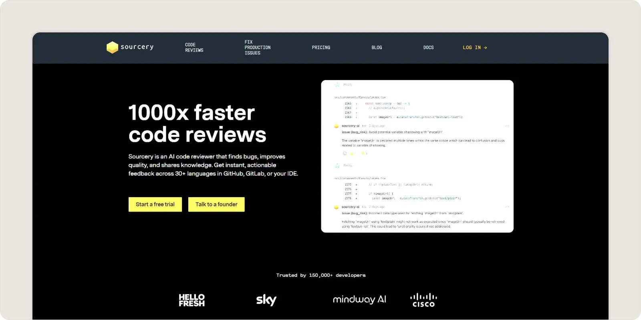
Task: Click the Sky logo
Action: tap(266, 300)
